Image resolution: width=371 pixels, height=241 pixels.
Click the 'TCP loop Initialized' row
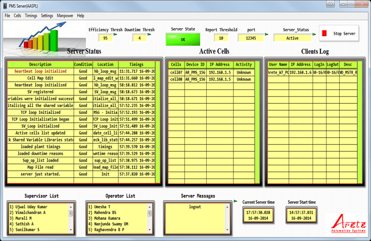pyautogui.click(x=81, y=112)
